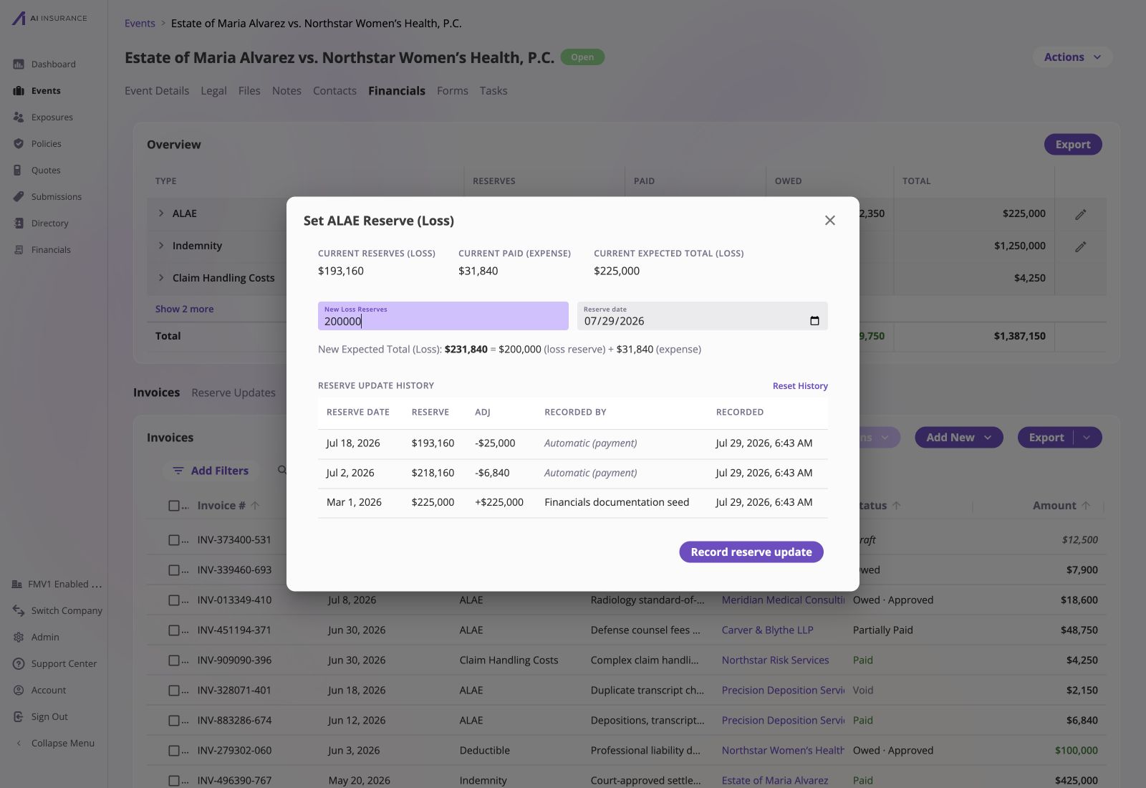Open Admin via gear icon

click(19, 638)
